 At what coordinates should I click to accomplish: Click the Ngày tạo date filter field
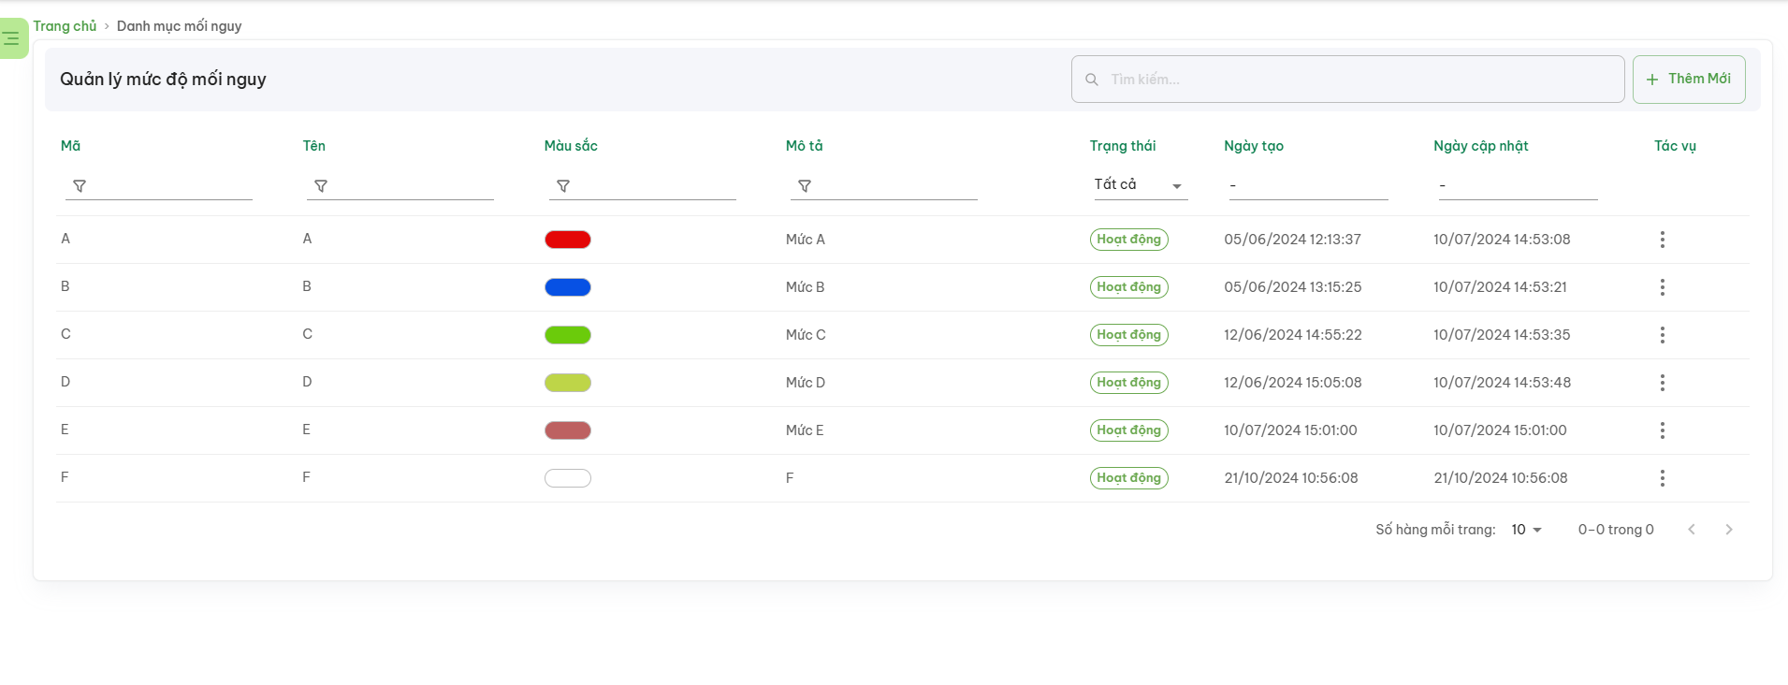1308,185
